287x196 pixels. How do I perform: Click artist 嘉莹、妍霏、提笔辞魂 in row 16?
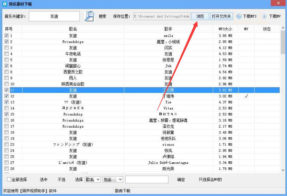pos(168,120)
